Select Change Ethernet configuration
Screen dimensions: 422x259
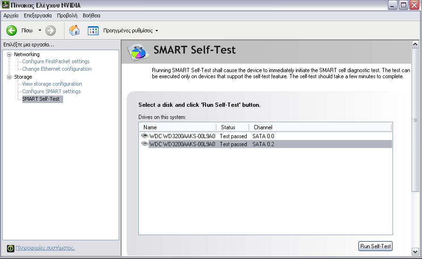[57, 69]
